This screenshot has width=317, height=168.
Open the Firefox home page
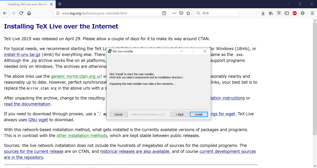pyautogui.click(x=29, y=13)
